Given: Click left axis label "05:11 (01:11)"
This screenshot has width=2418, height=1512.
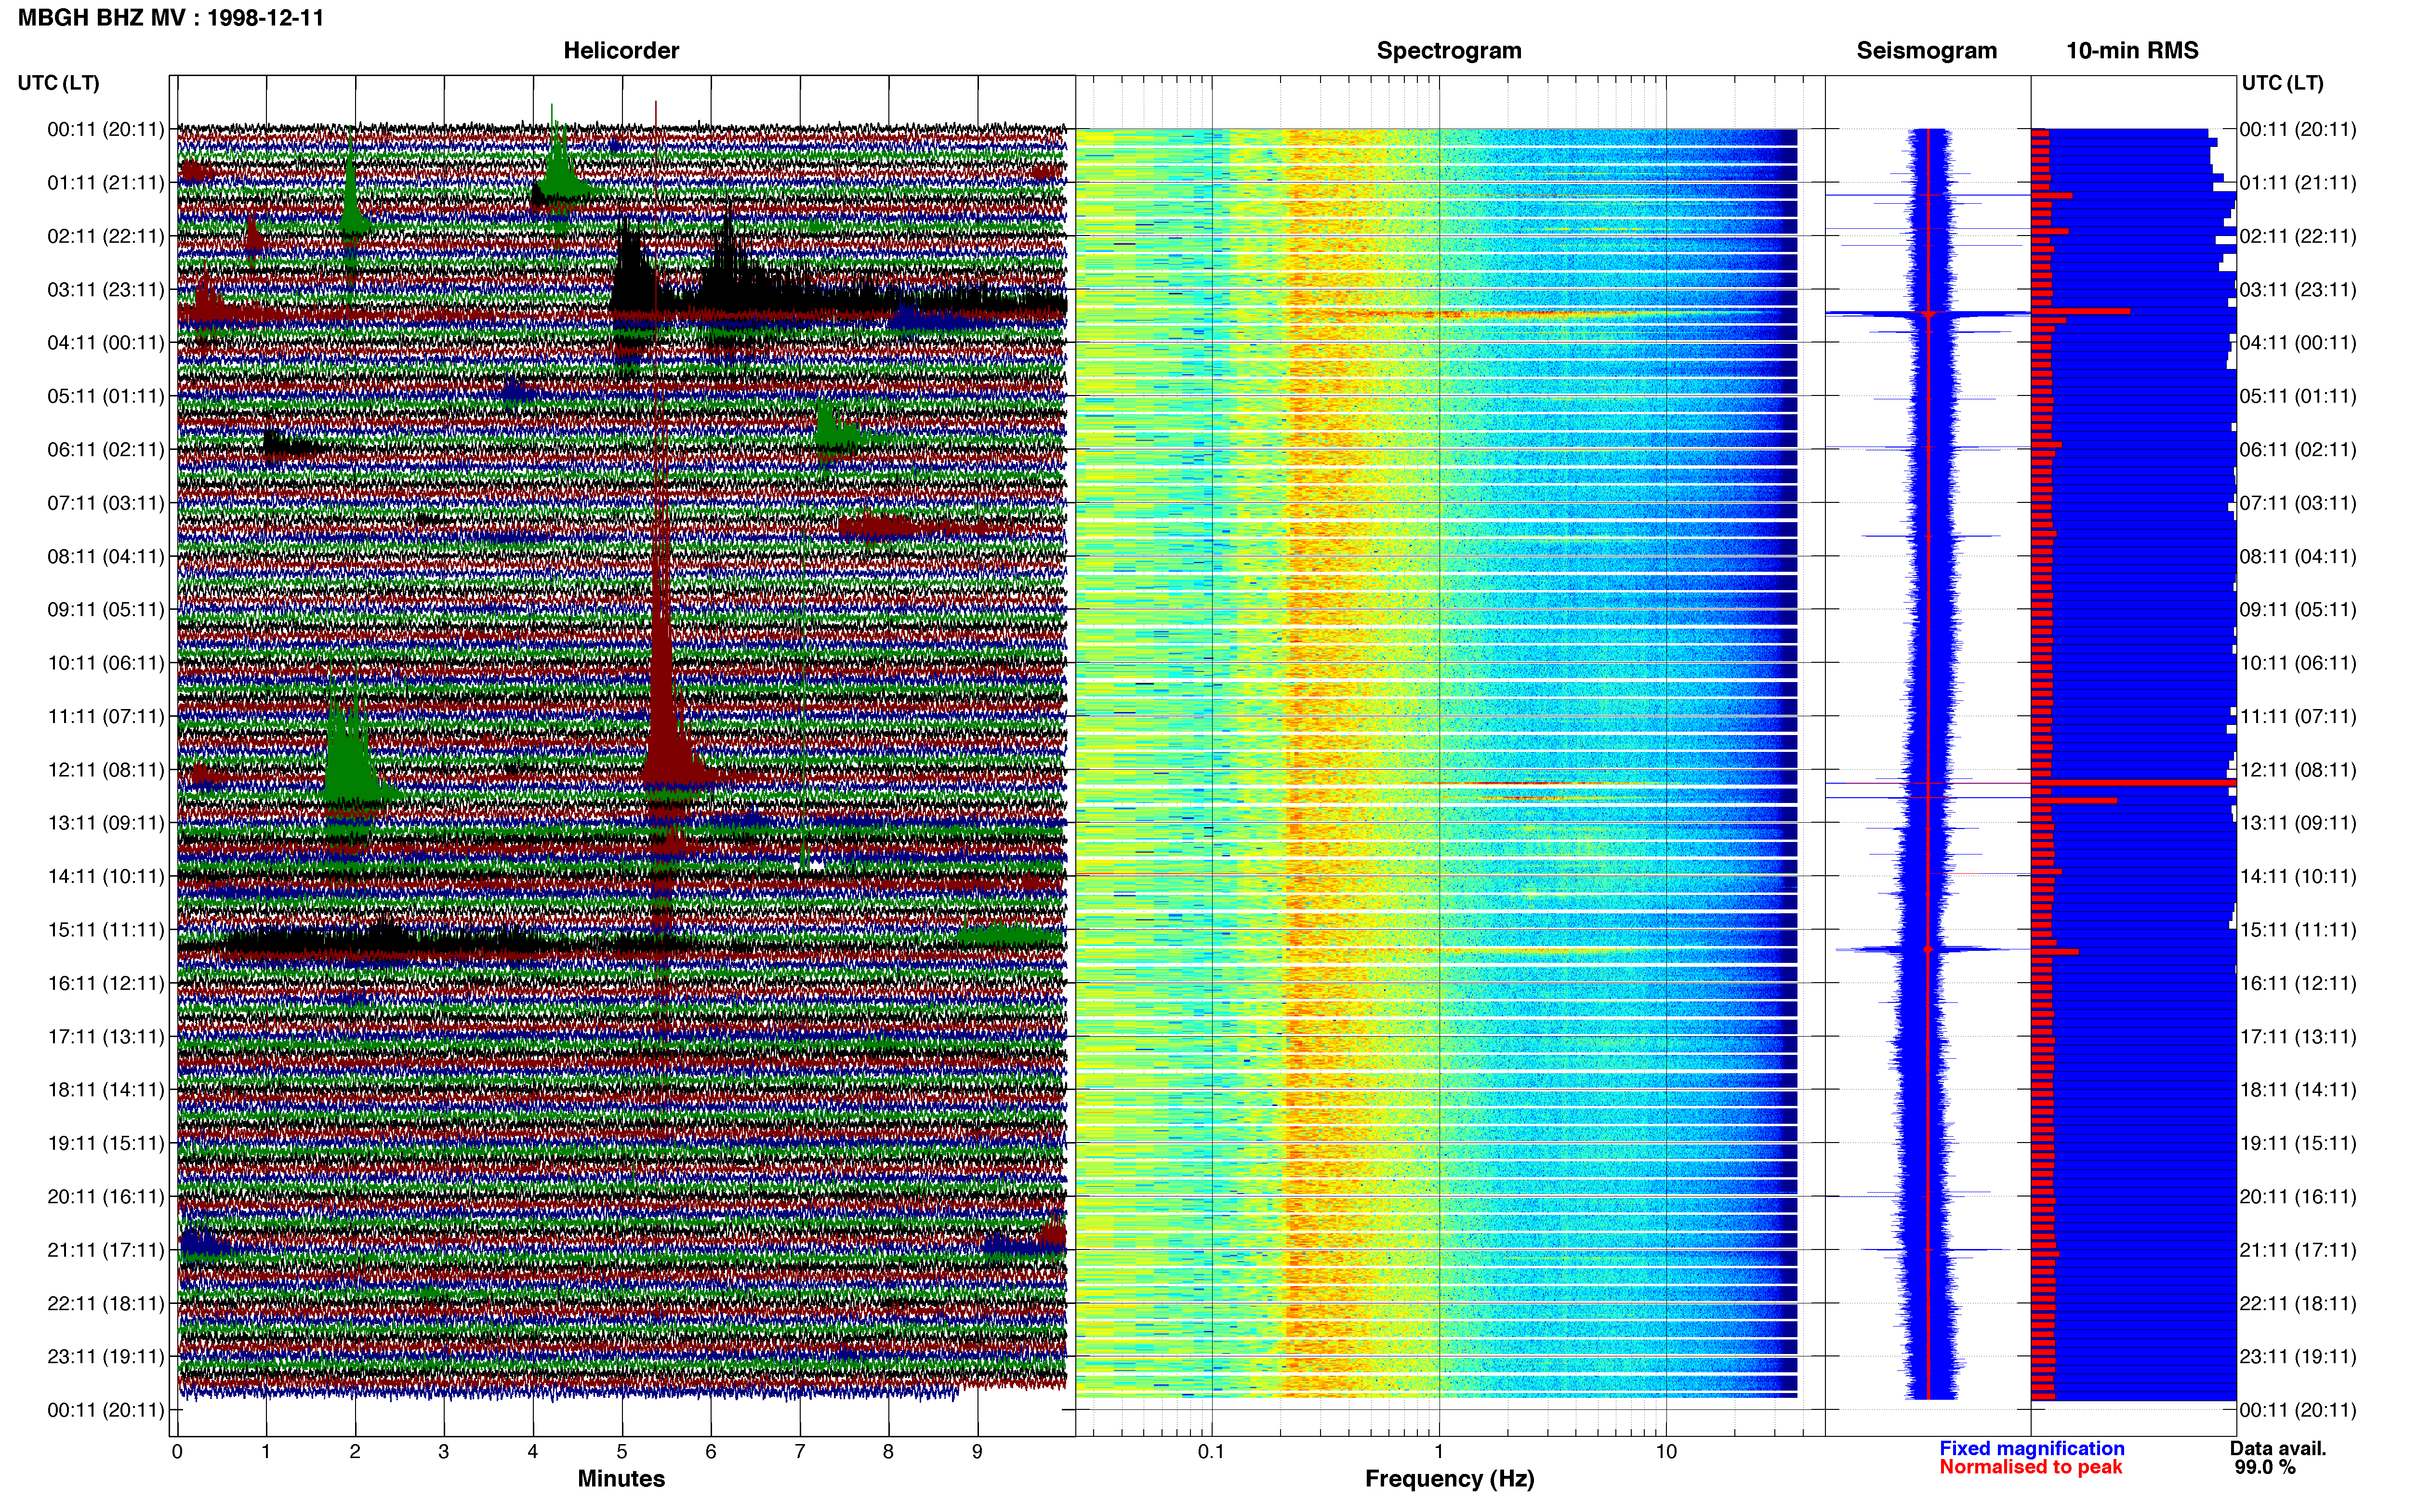Looking at the screenshot, I should [x=105, y=396].
